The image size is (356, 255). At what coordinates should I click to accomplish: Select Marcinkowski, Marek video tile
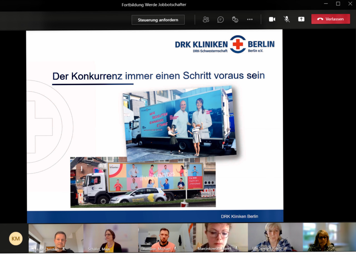[x=220, y=238]
